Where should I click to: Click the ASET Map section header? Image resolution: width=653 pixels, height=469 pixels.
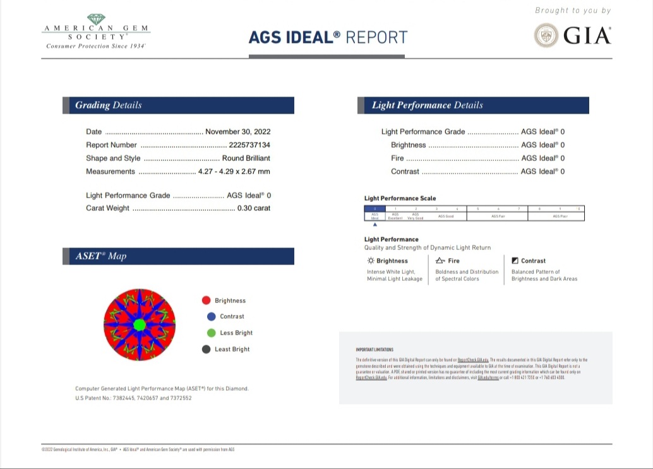178,256
